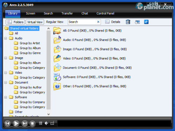Select Video folder in tree
Screen dimensions: 175x131
coord(19,73)
